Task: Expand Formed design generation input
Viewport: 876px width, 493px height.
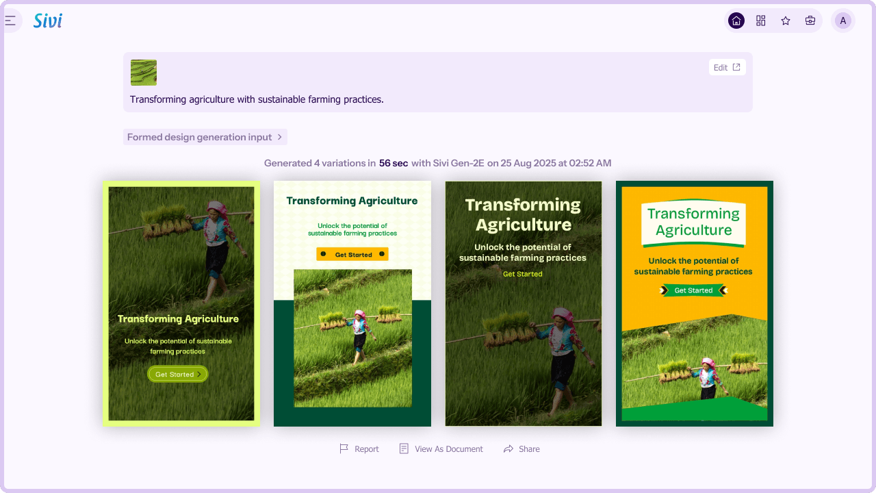Action: pos(205,137)
